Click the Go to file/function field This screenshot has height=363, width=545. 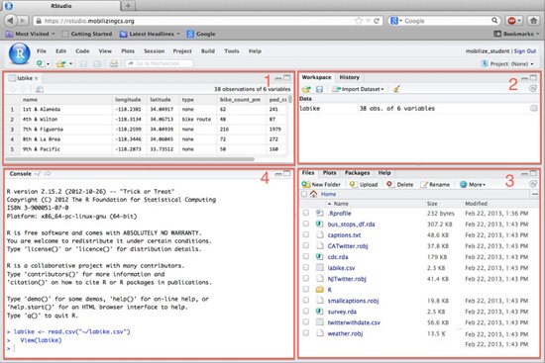click(159, 63)
